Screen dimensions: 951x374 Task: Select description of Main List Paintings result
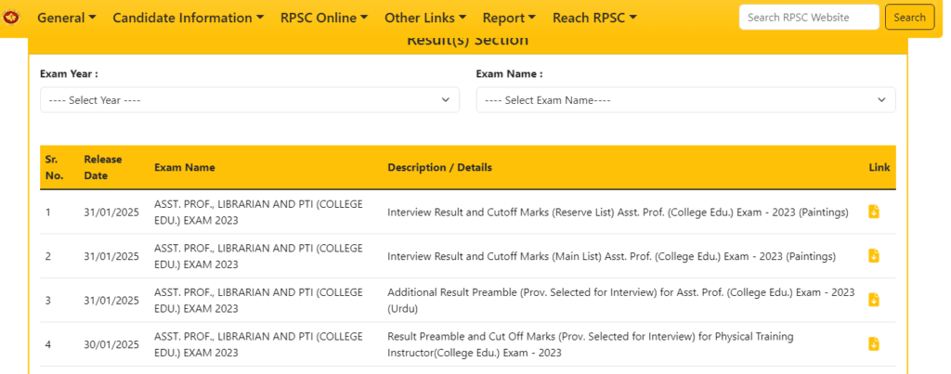pos(611,256)
